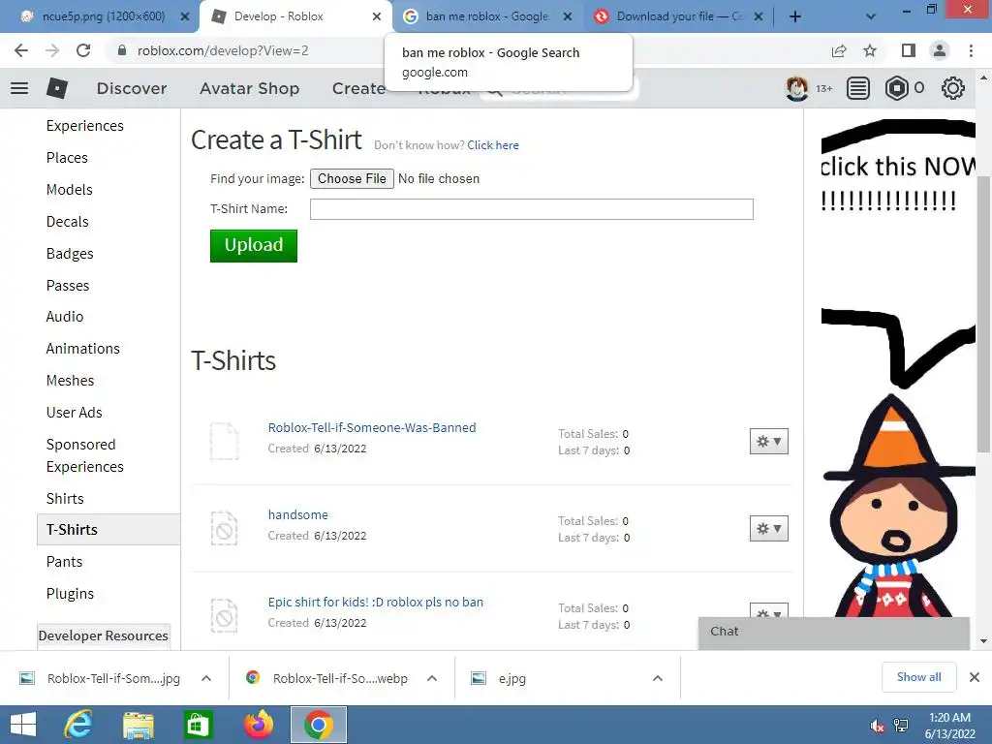992x744 pixels.
Task: Click Show all downloads button
Action: pyautogui.click(x=918, y=677)
